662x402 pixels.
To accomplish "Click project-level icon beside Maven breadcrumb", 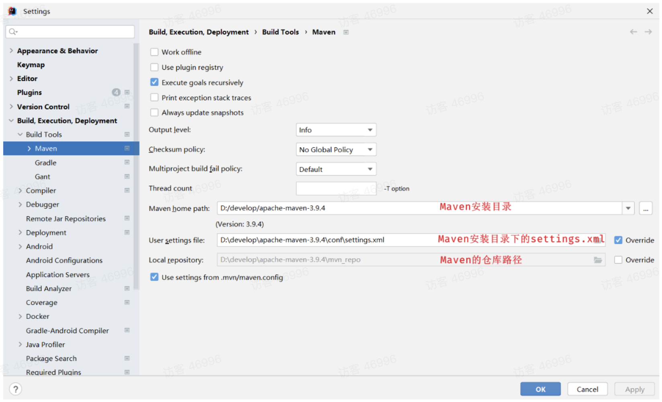I will click(x=346, y=33).
